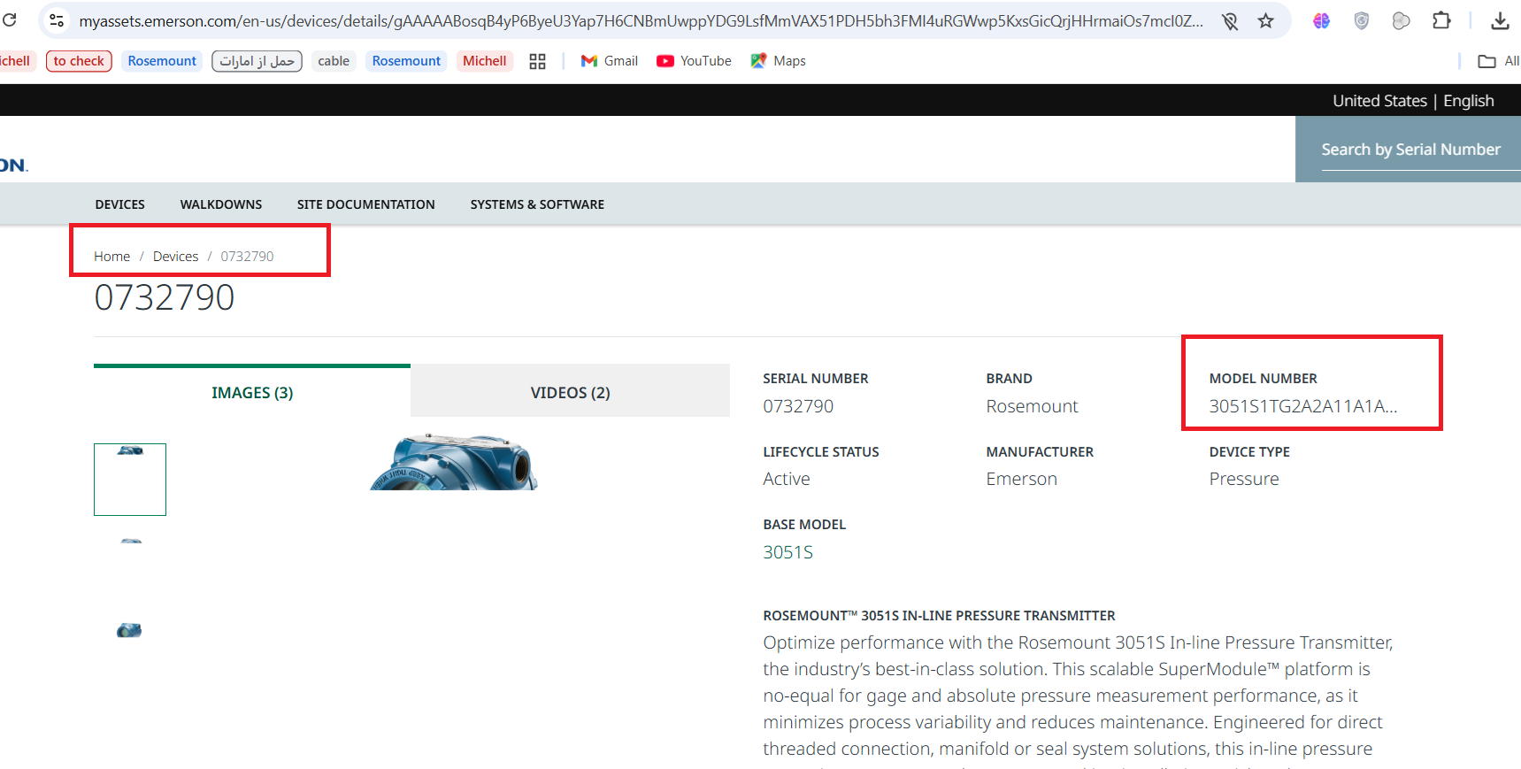
Task: Open the 3051S base model link
Action: 787,552
